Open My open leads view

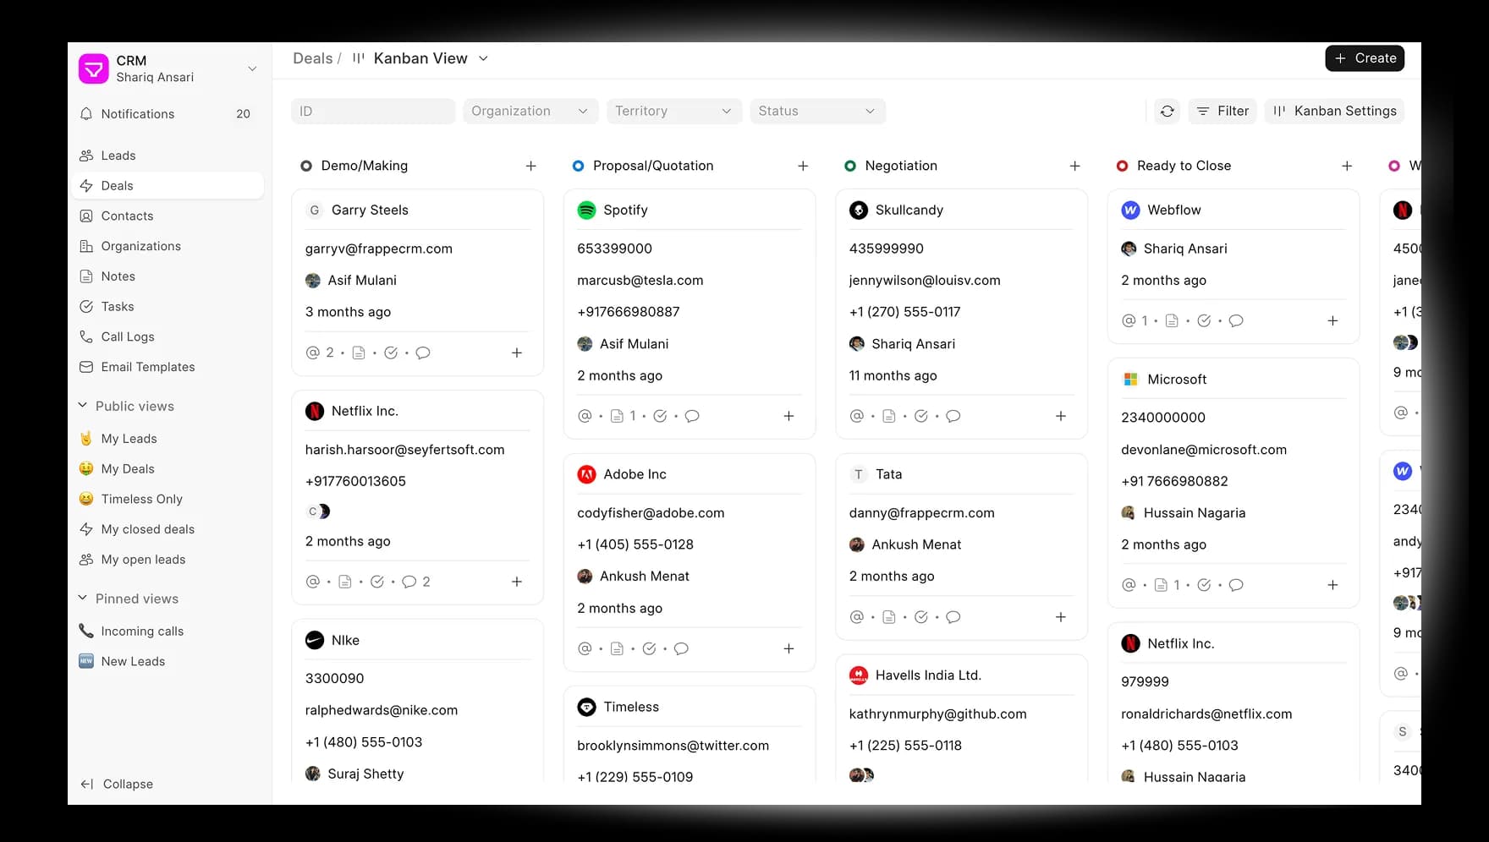click(168, 560)
